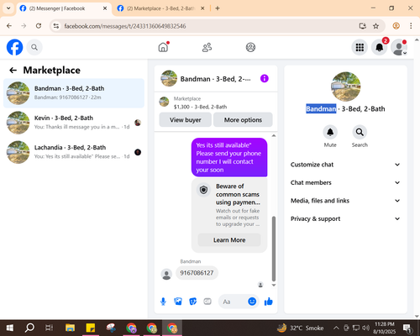Image resolution: width=420 pixels, height=336 pixels.
Task: Expand Customize chat section
Action: [x=345, y=165]
